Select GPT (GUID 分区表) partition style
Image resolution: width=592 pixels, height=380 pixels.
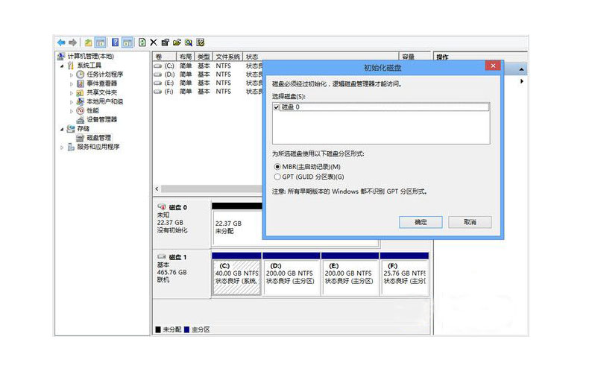[x=277, y=177]
